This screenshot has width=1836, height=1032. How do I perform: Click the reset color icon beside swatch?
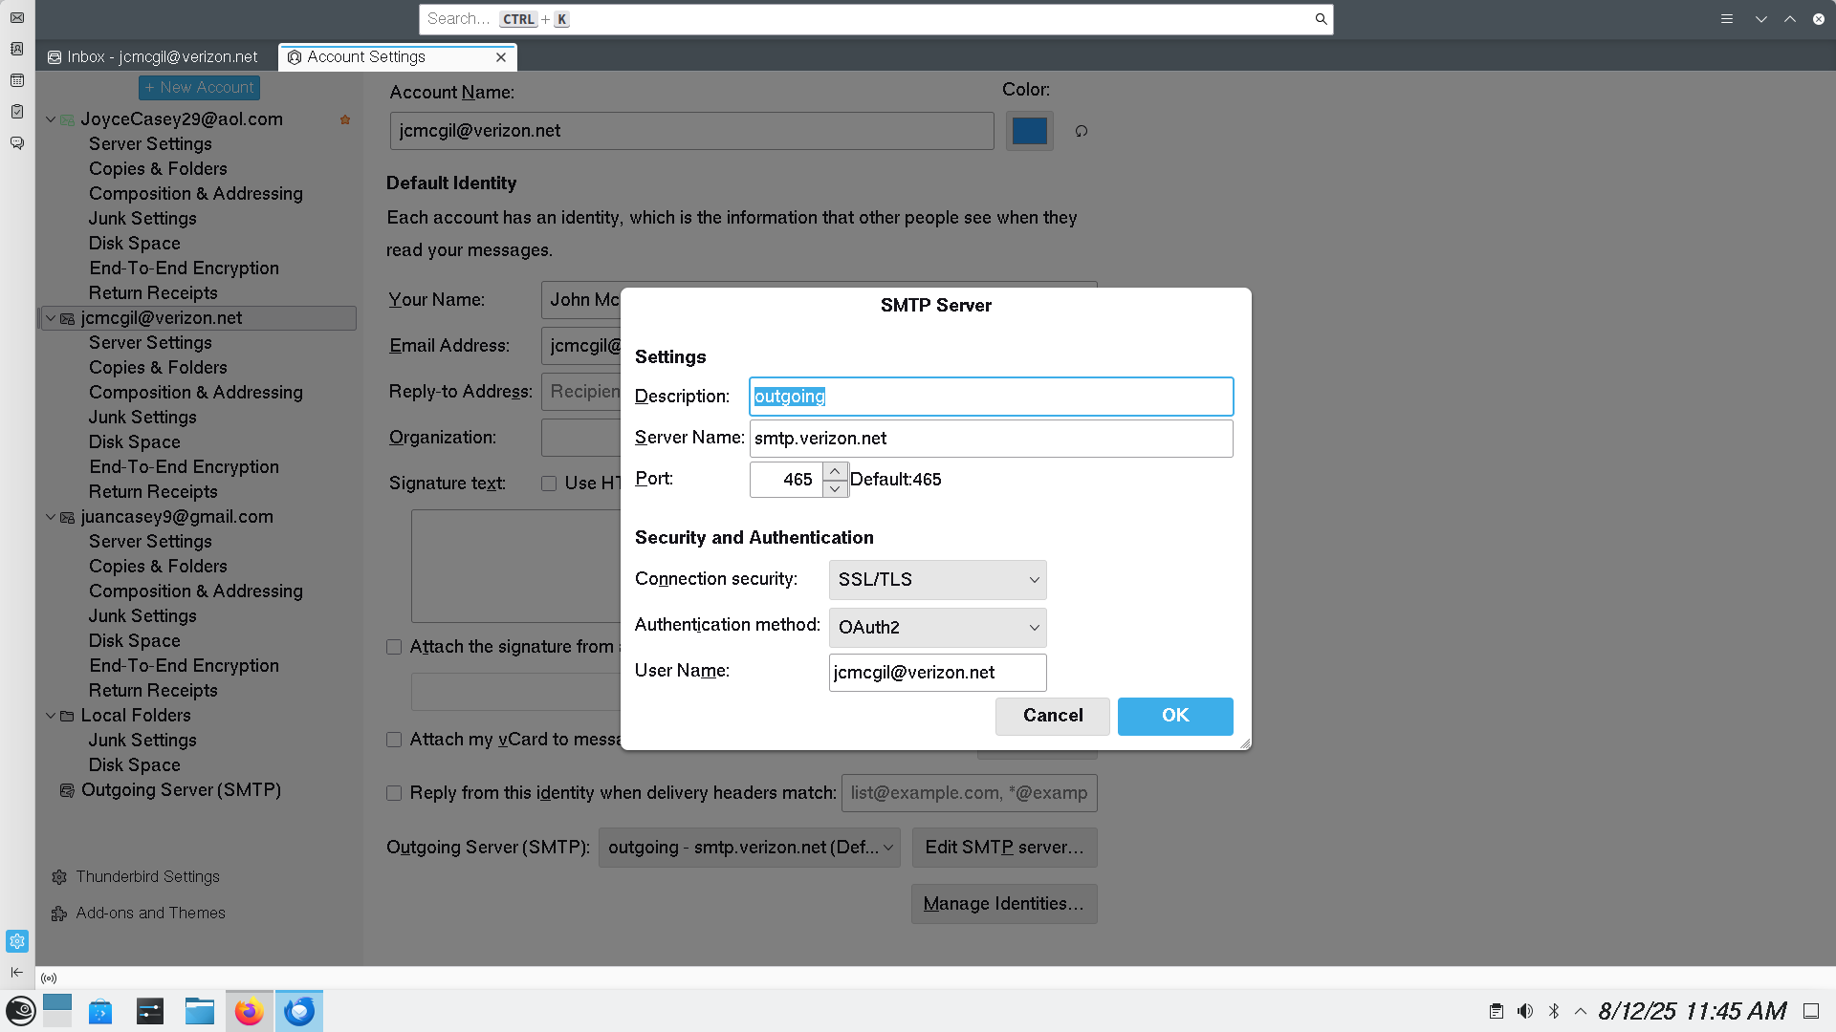1081,131
